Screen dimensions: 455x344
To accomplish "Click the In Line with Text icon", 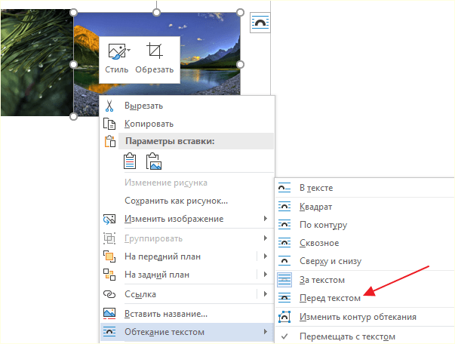I will tap(284, 188).
